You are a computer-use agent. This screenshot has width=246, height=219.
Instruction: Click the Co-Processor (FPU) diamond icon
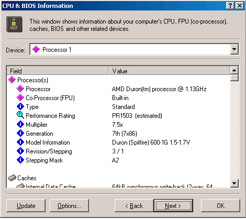click(x=20, y=98)
